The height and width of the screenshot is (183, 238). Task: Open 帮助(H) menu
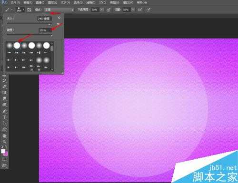coord(142,2)
